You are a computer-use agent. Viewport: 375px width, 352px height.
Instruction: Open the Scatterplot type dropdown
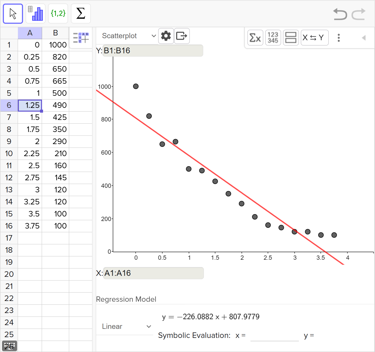click(129, 36)
